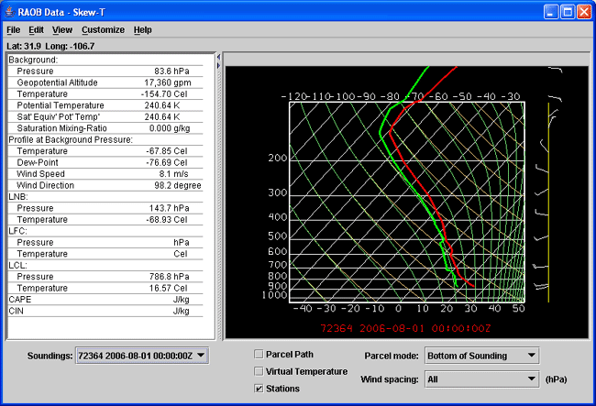
Task: Open the Customize menu
Action: [x=103, y=29]
